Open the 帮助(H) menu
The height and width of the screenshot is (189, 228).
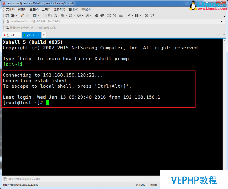tap(86, 9)
